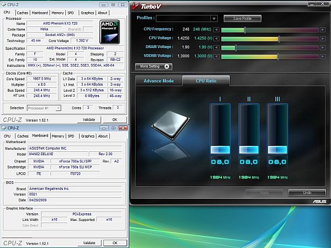Open Mainboard tab in top CPU-Z window
Image resolution: width=331 pixels, height=248 pixels.
click(40, 13)
